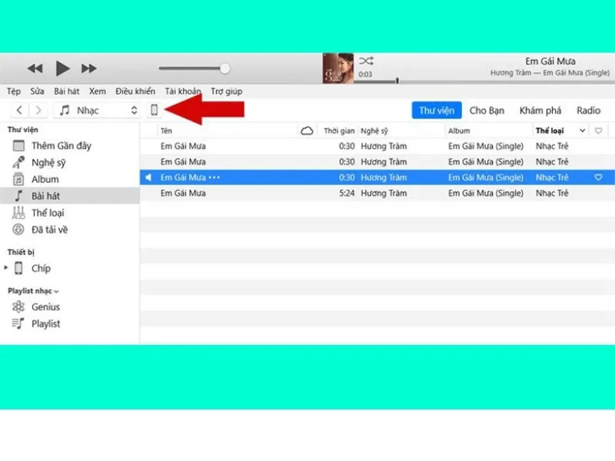Collapse the Playlist nhạc section chevron
Image resolution: width=615 pixels, height=461 pixels.
[x=56, y=291]
